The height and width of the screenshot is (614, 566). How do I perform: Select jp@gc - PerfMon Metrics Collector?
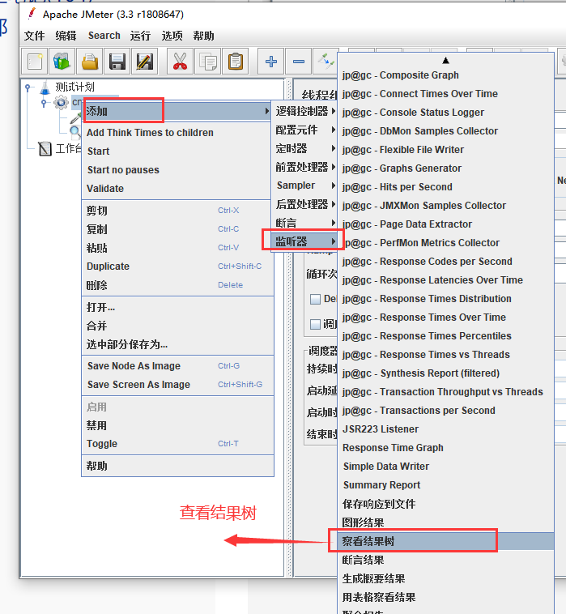coord(446,243)
